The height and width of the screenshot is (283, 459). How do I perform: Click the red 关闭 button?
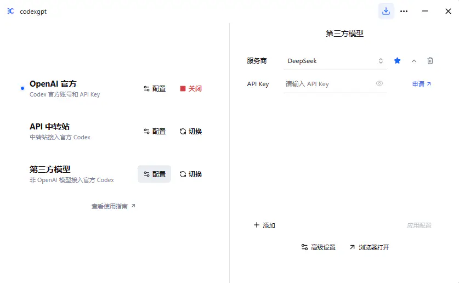[x=191, y=89]
